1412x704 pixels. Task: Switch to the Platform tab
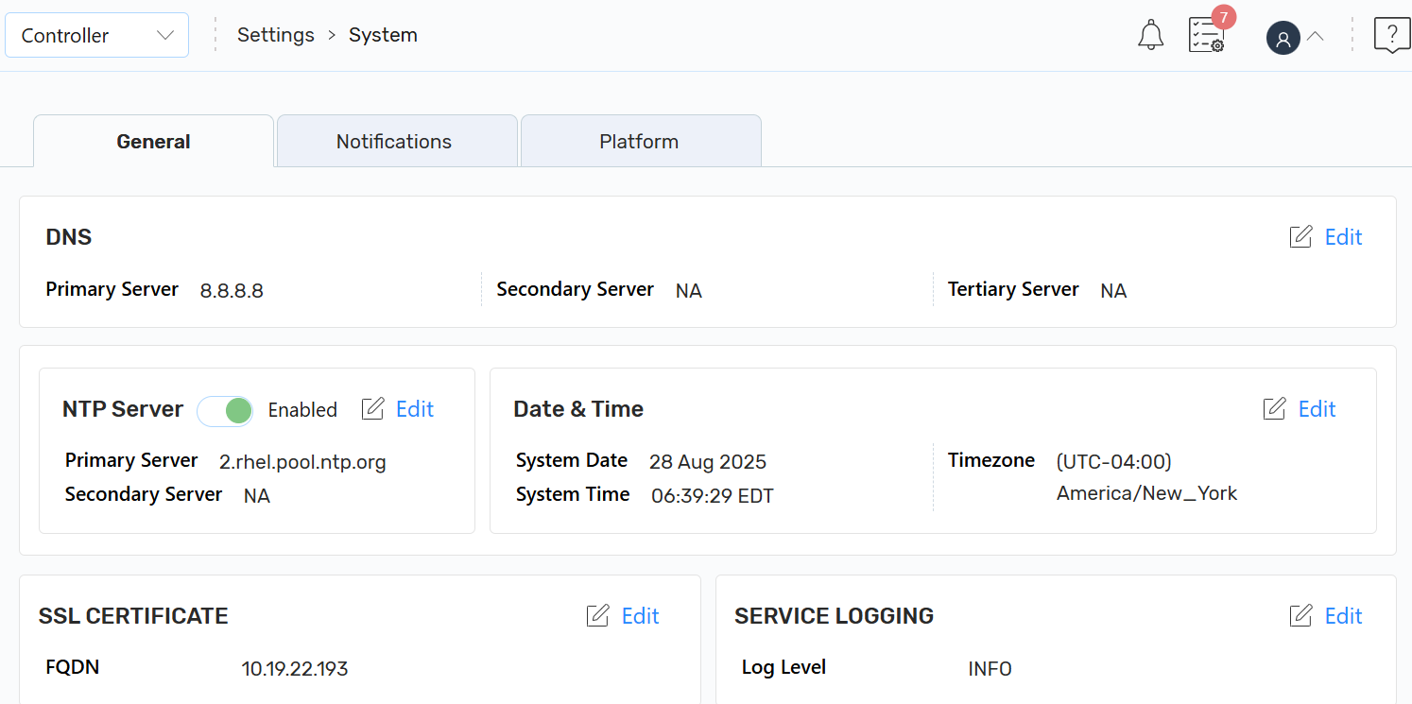tap(639, 142)
